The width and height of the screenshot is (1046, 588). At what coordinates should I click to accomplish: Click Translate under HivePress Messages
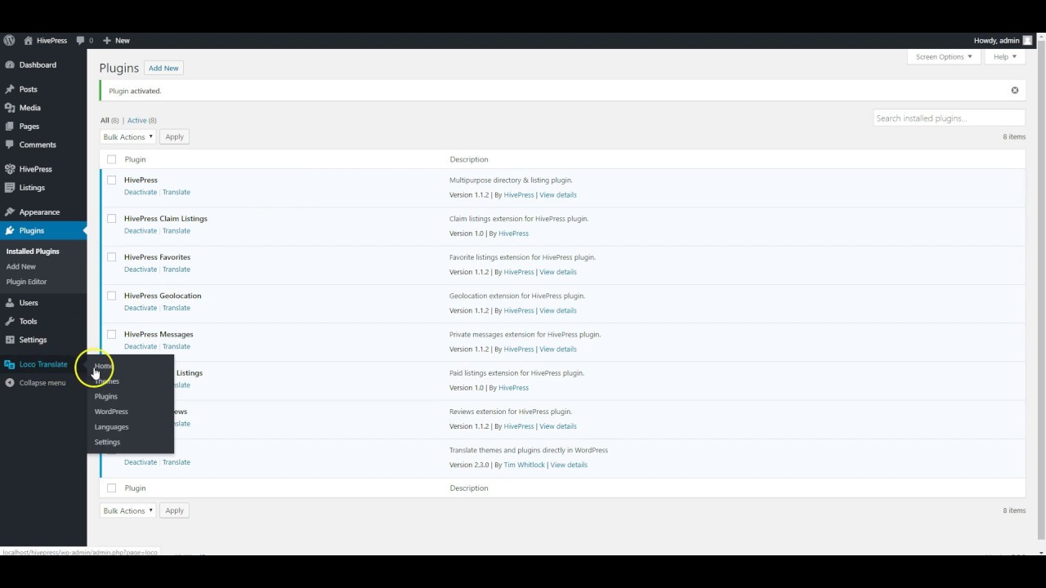[x=177, y=346]
